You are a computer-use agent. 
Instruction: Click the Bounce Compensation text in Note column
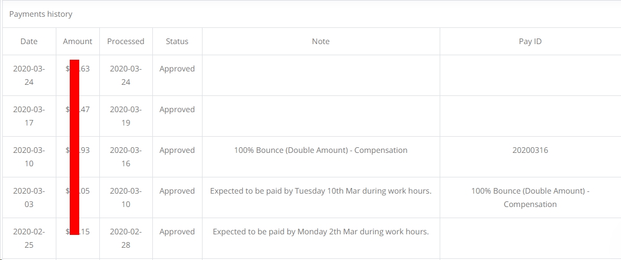[x=321, y=150]
